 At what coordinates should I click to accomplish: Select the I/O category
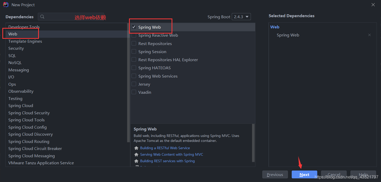(x=66, y=77)
